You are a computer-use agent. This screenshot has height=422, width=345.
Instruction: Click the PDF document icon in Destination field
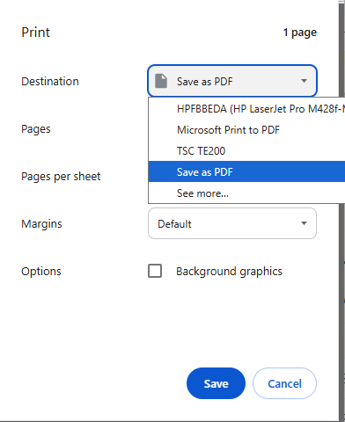tap(161, 81)
